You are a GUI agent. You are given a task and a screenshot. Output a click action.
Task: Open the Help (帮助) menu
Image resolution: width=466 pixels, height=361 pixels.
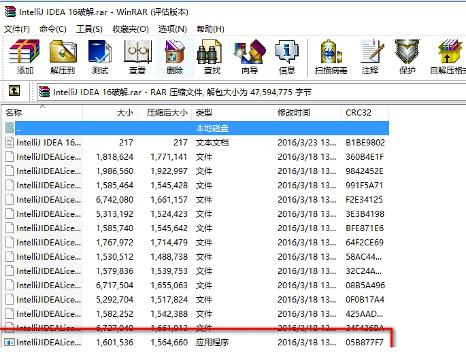pyautogui.click(x=210, y=29)
